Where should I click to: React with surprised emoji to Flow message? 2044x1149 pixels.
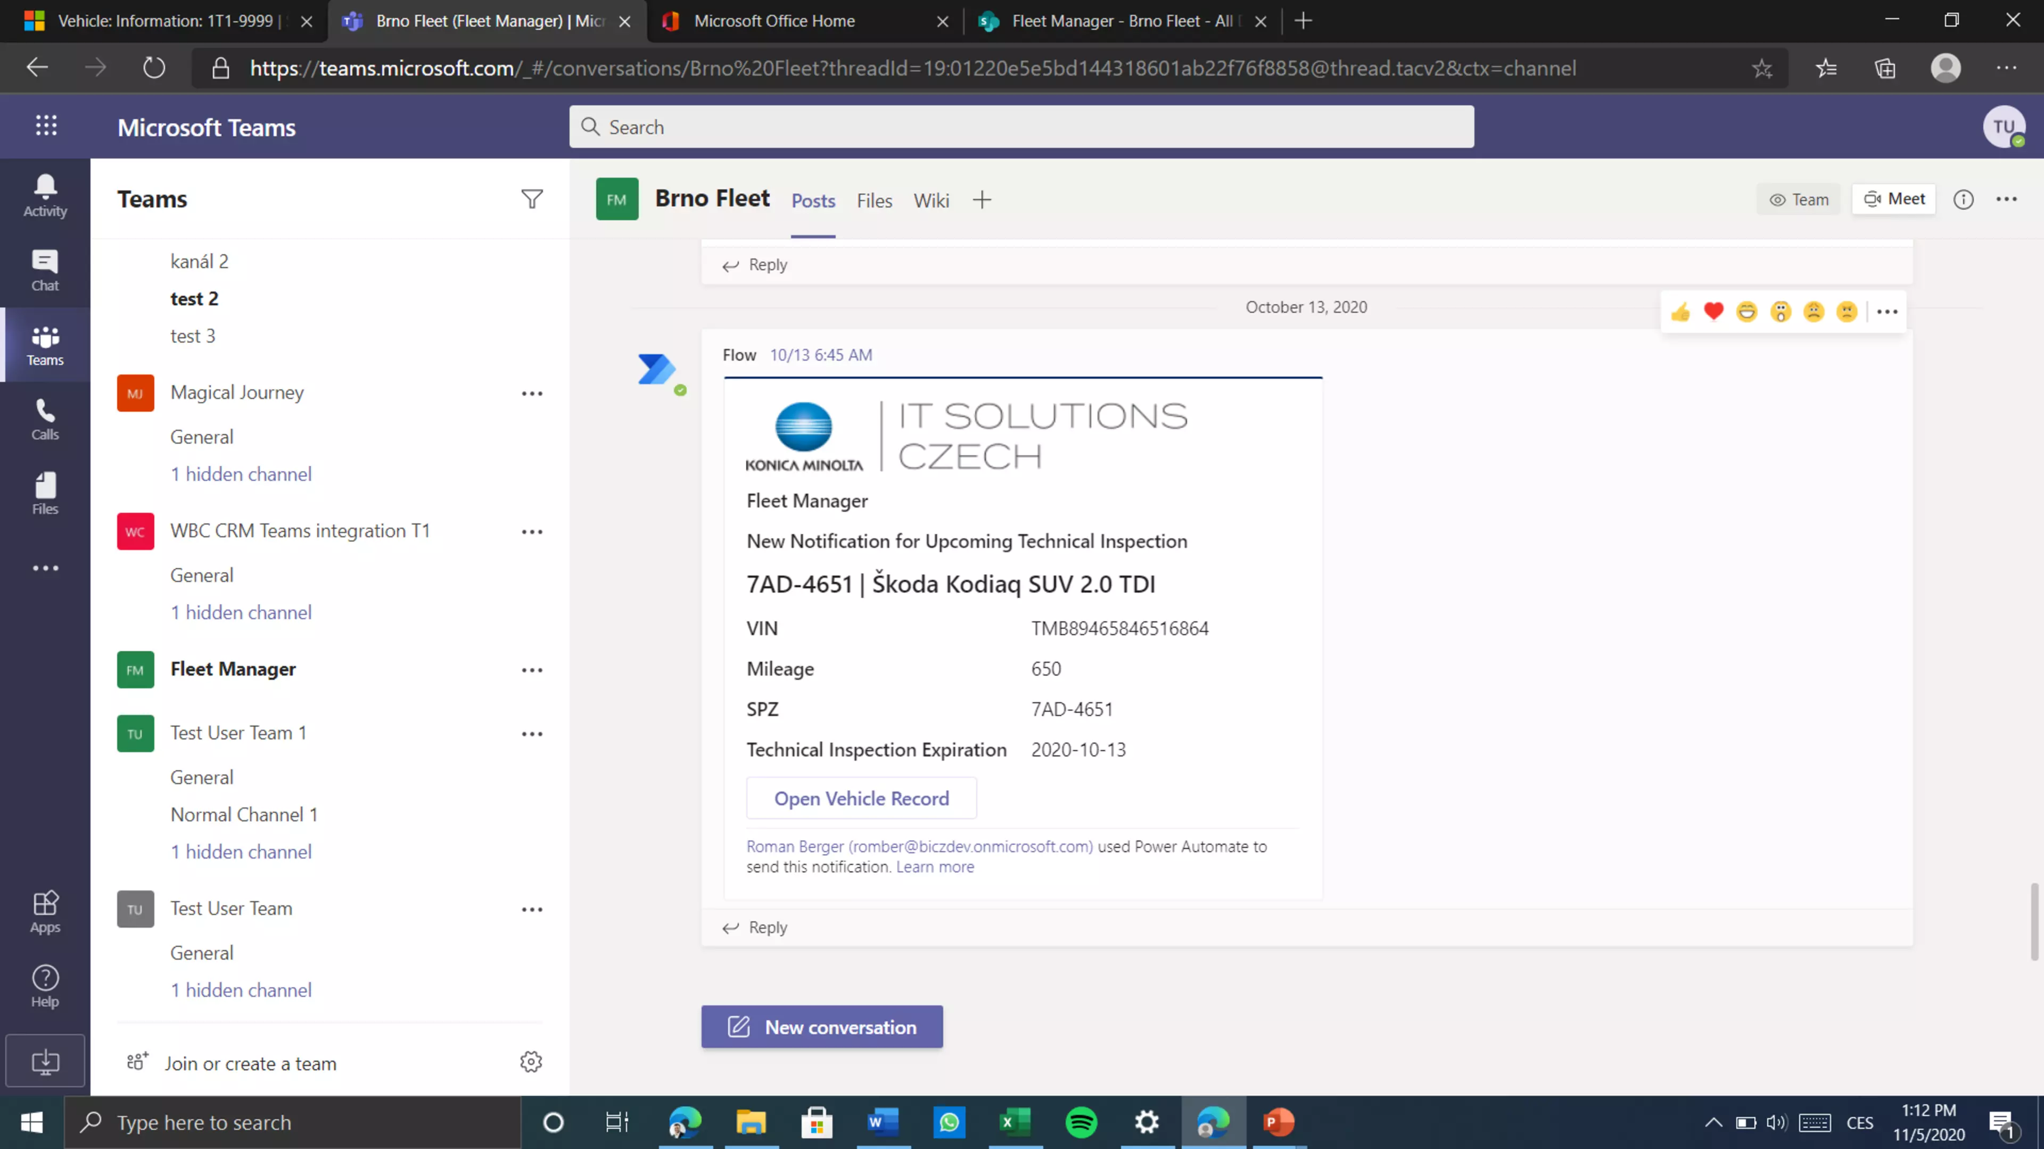tap(1781, 312)
